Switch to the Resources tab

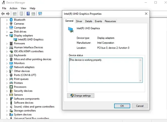pyautogui.click(x=110, y=21)
